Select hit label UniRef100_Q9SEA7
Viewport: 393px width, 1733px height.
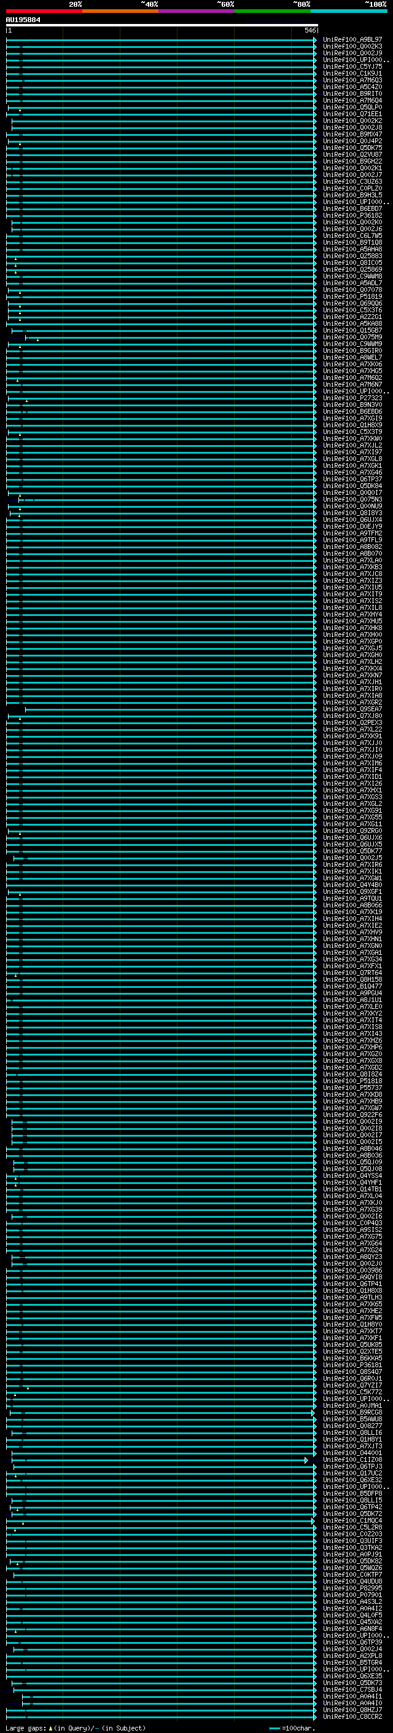(352, 709)
